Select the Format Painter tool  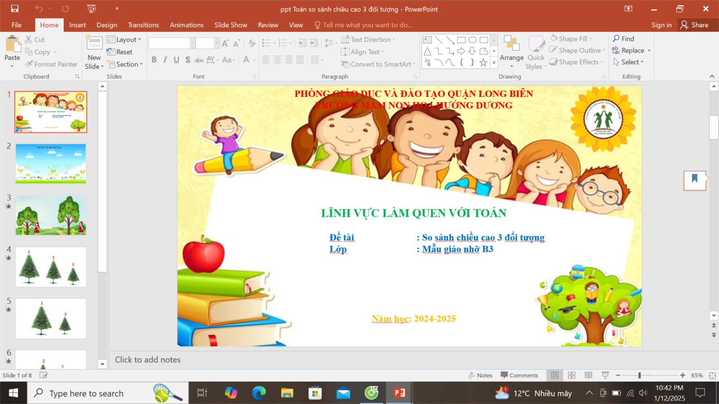pos(51,64)
